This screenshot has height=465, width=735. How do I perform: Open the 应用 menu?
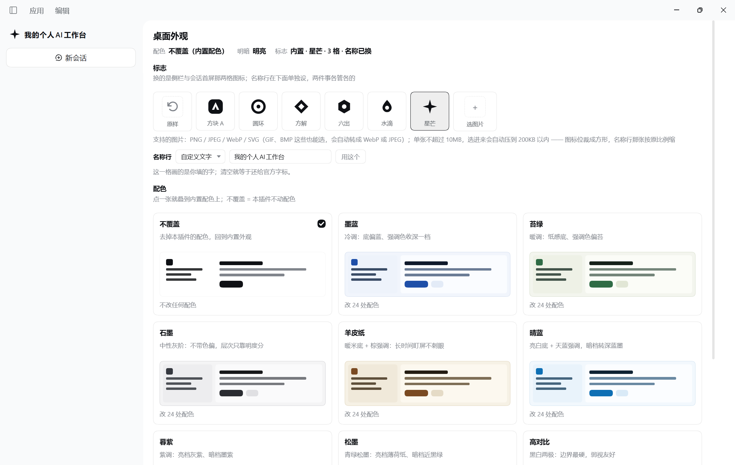(x=37, y=11)
